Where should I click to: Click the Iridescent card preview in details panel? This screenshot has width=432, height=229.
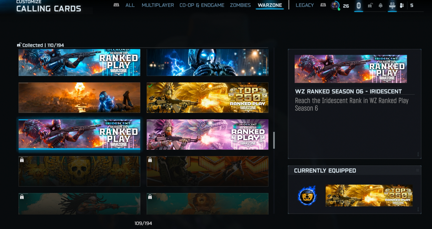(351, 69)
